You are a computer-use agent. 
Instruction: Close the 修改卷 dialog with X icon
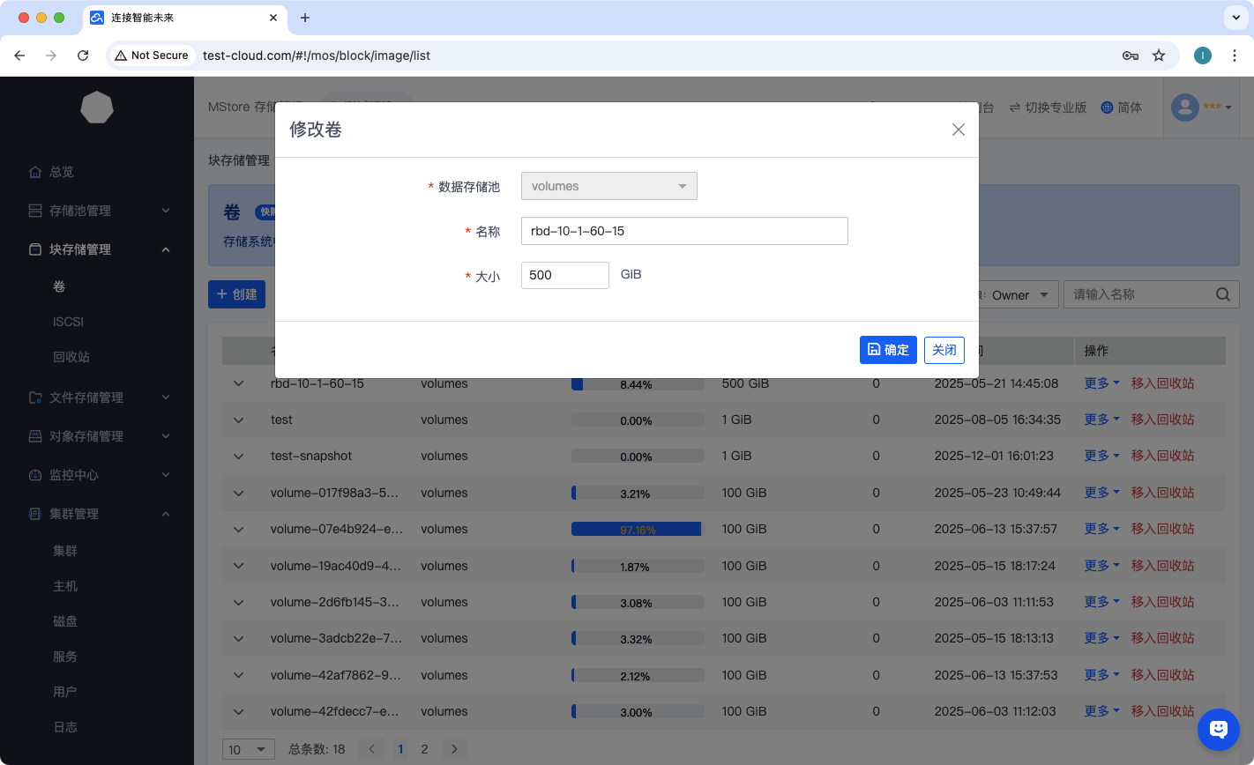[x=959, y=130]
